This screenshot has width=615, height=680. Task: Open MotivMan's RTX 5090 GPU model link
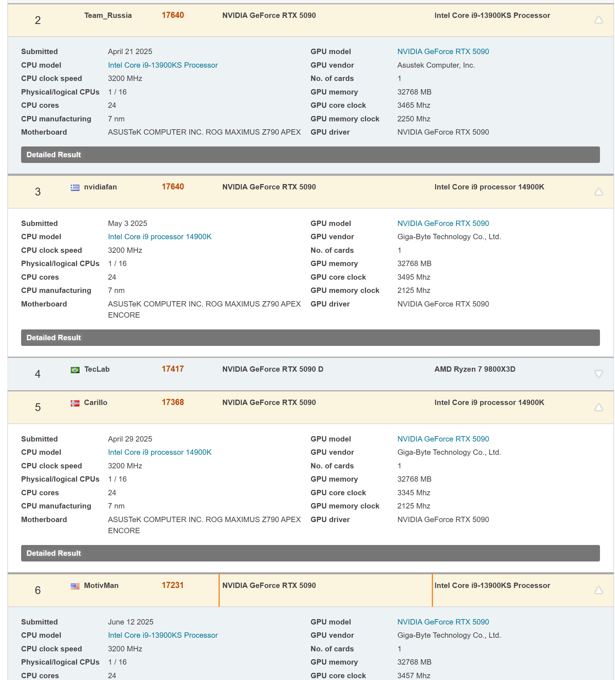(x=443, y=622)
